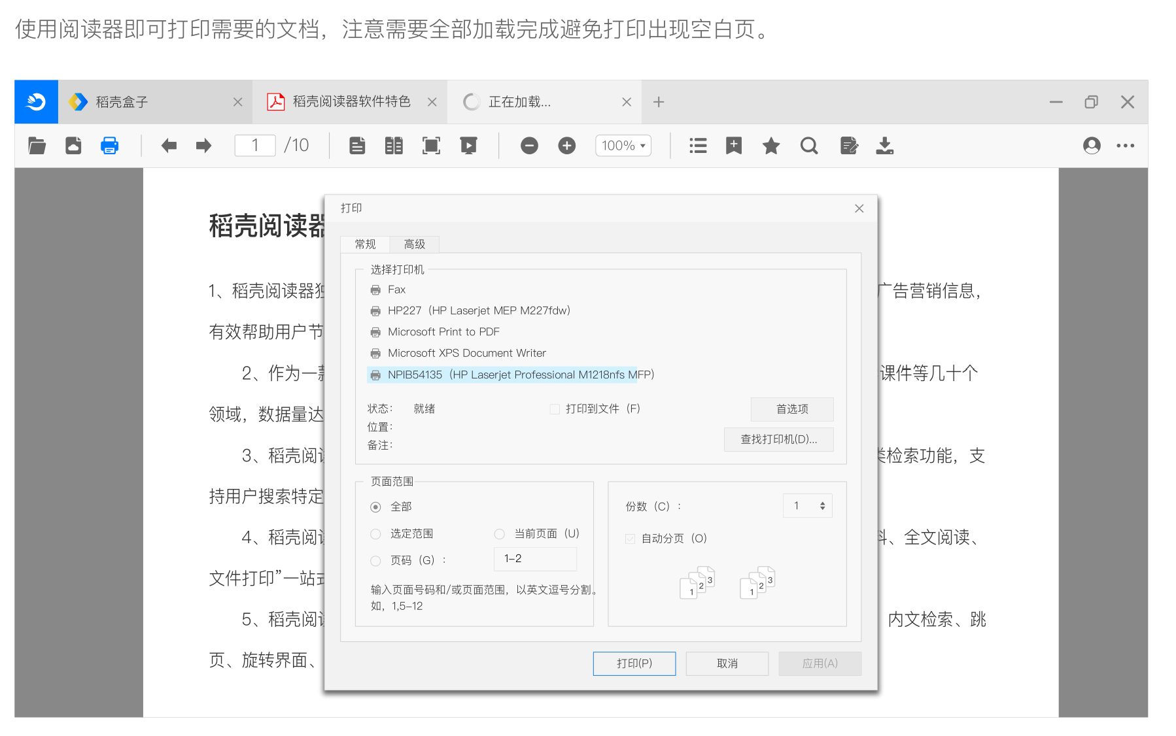Open a new tab with plus icon

[659, 102]
